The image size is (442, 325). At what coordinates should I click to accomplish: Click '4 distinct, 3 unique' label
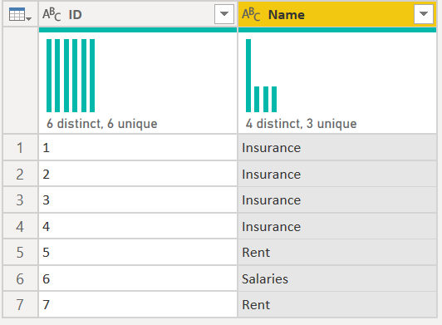tap(301, 124)
